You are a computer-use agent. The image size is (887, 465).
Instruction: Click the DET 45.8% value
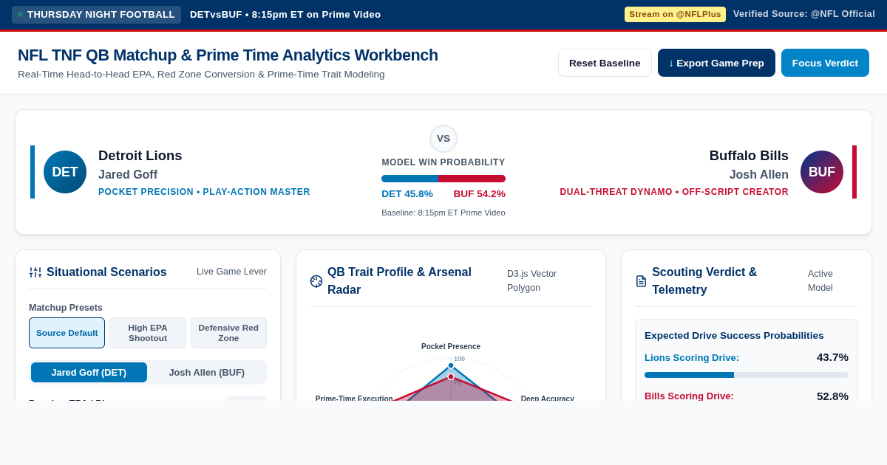[x=407, y=193]
